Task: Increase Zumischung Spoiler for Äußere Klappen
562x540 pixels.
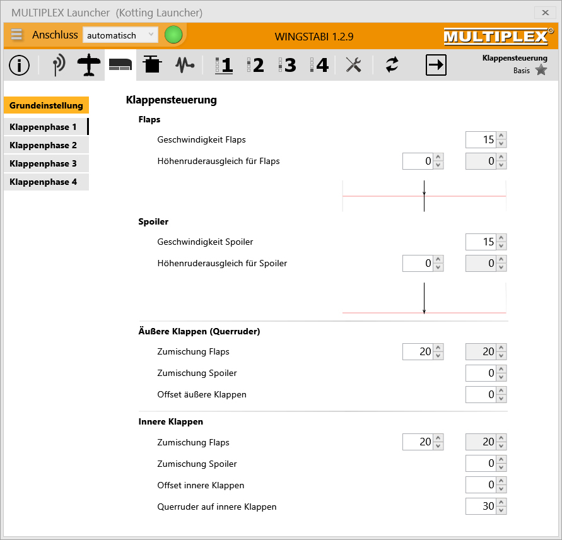Action: 501,369
